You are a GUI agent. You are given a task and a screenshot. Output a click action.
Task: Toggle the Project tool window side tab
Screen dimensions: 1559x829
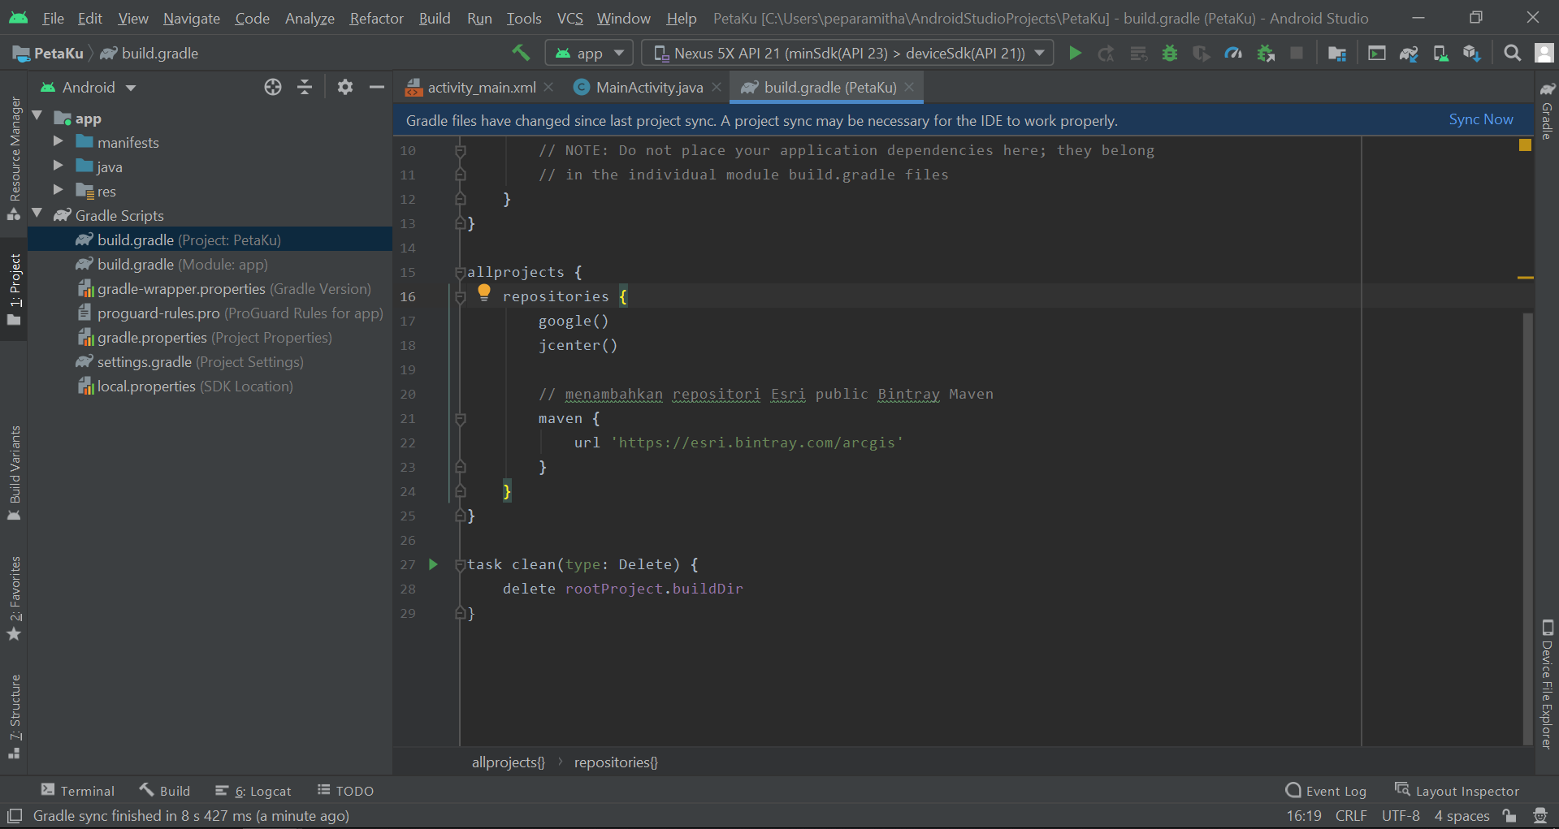point(14,289)
